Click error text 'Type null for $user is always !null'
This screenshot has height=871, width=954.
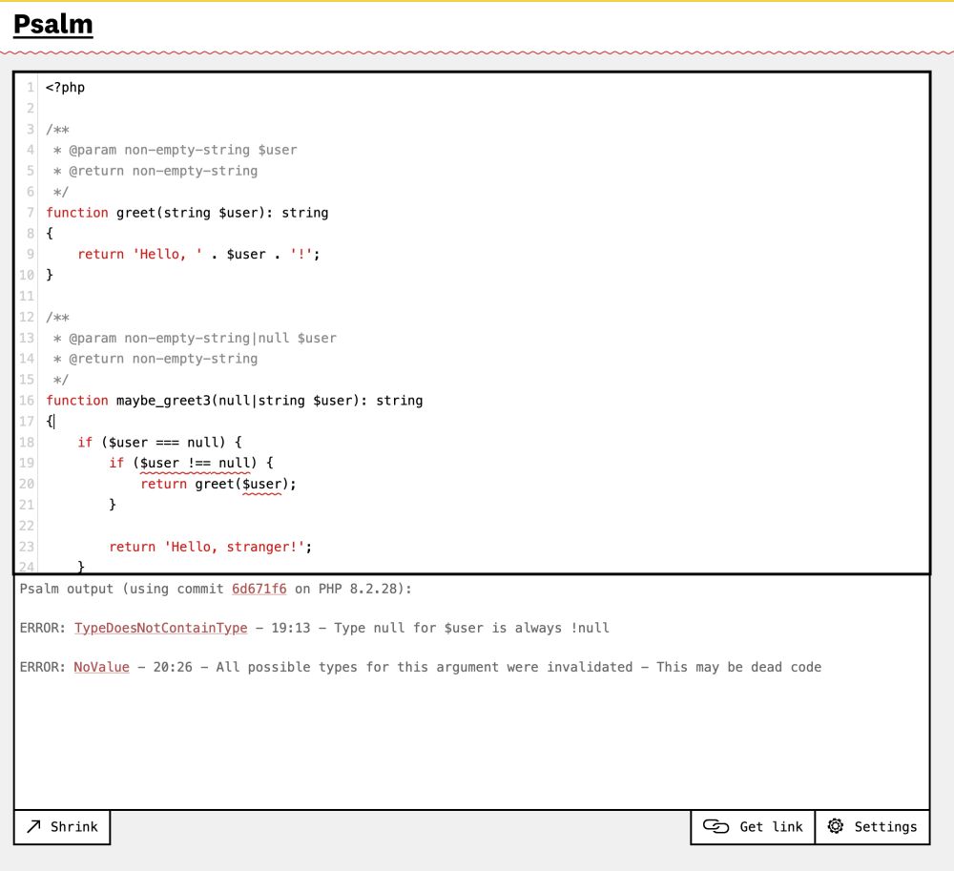click(471, 628)
